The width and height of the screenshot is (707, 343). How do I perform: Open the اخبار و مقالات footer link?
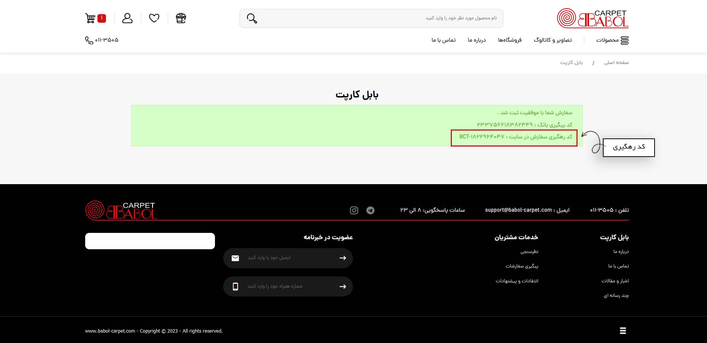pos(615,281)
